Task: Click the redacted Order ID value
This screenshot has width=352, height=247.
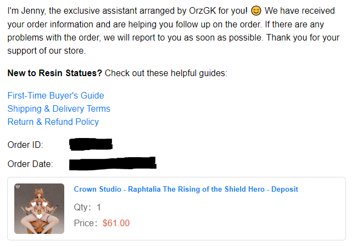Action: tap(91, 145)
